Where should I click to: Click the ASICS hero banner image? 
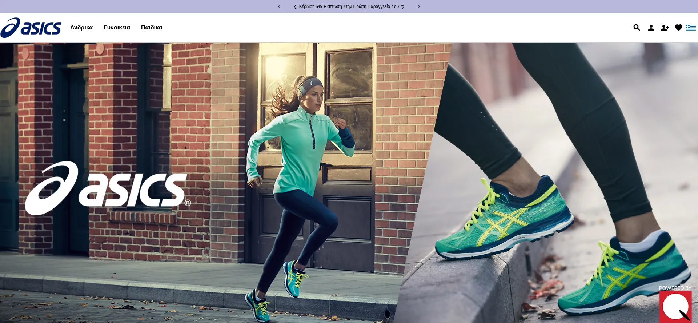pyautogui.click(x=349, y=183)
